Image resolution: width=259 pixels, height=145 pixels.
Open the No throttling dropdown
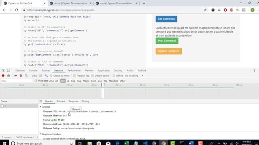pyautogui.click(x=134, y=76)
